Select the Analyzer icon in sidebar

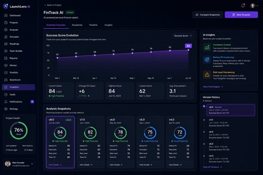pos(6,30)
